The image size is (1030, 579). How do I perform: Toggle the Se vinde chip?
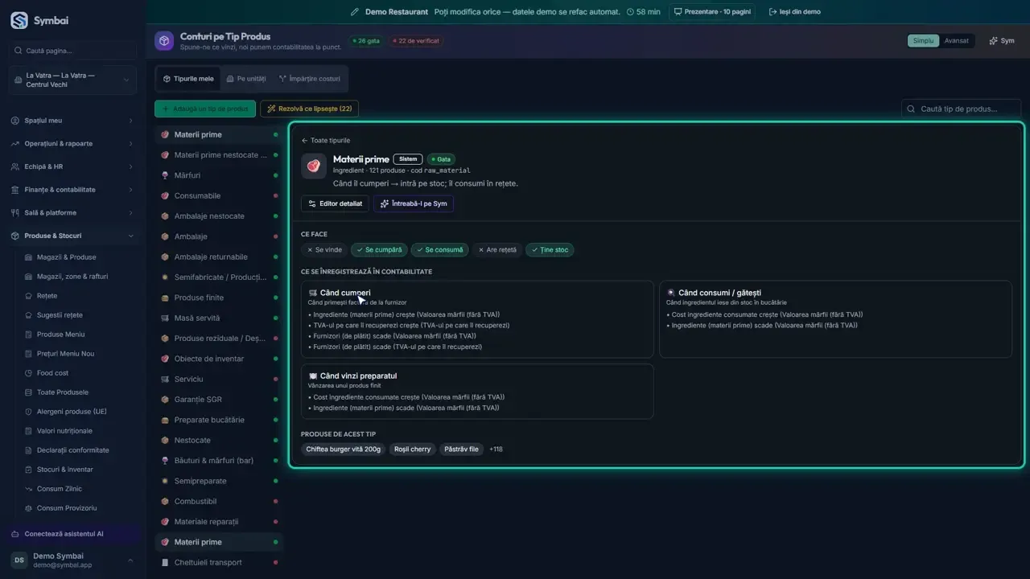coord(324,250)
